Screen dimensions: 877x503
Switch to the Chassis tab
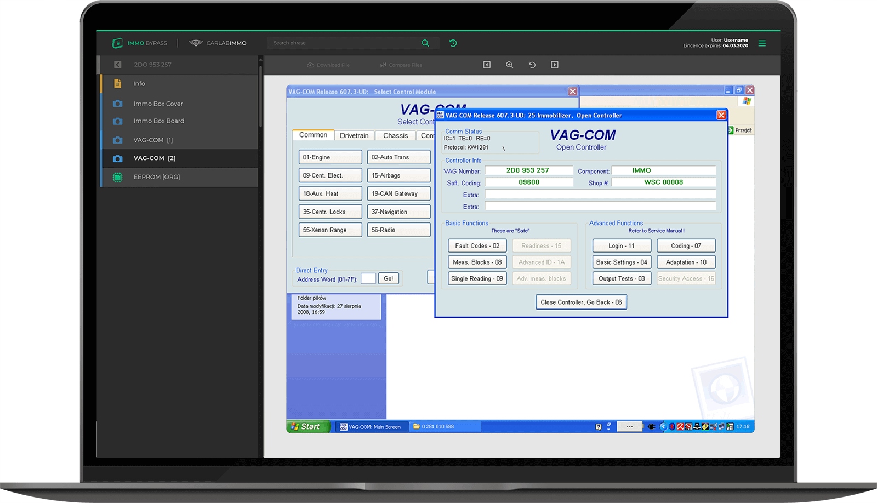395,135
